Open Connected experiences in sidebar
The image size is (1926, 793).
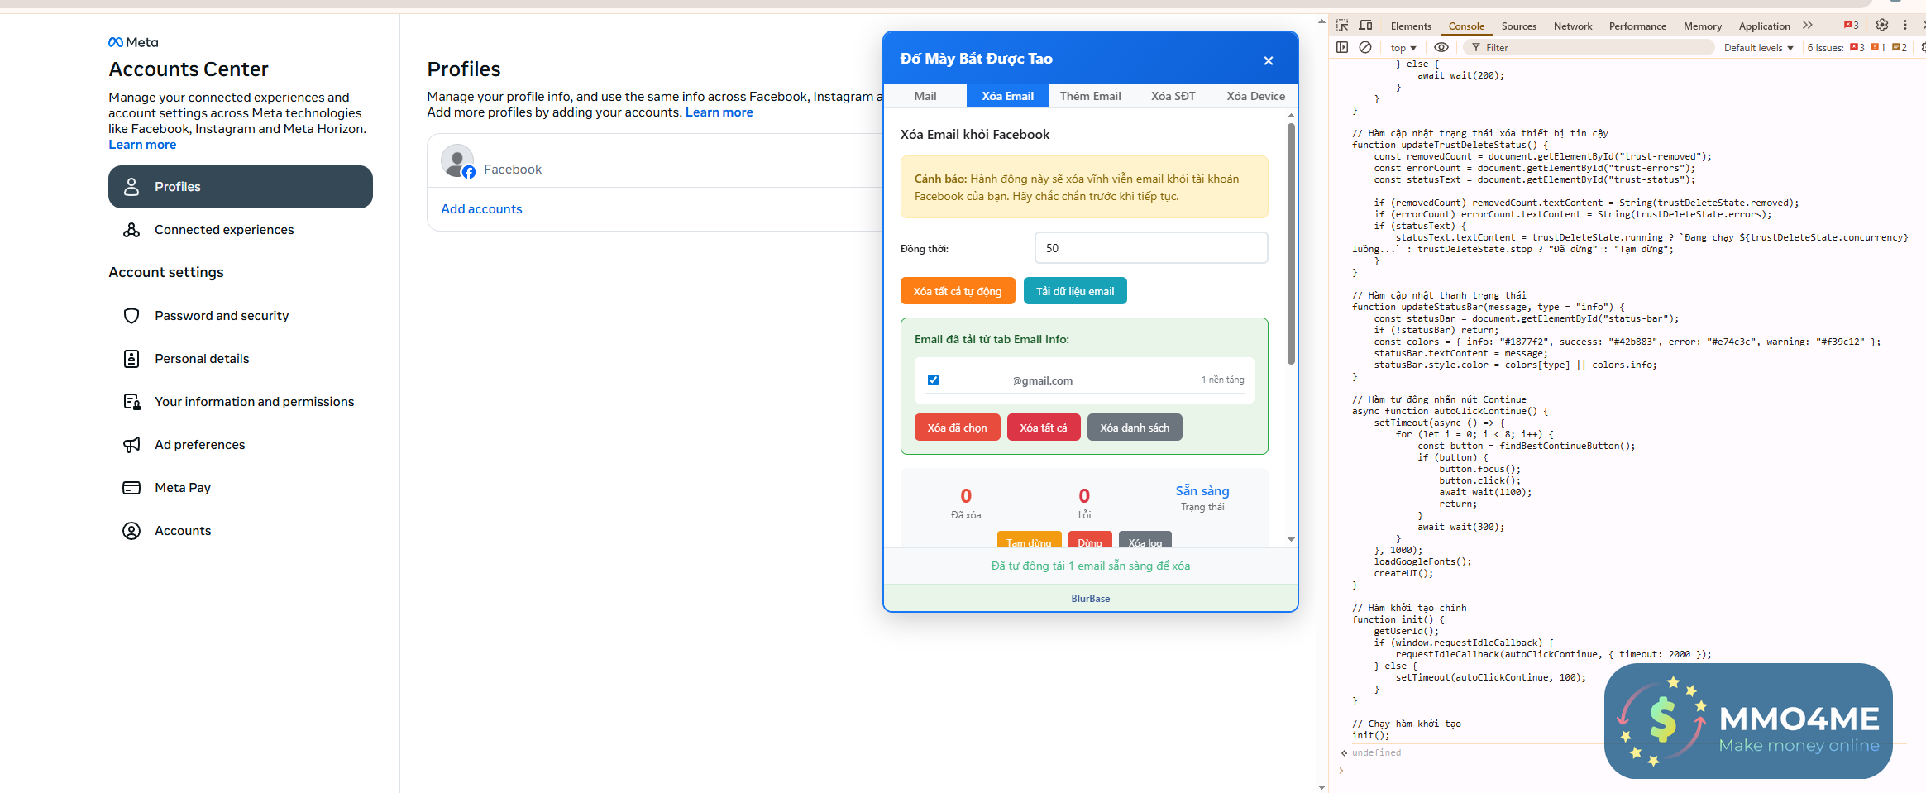point(241,230)
